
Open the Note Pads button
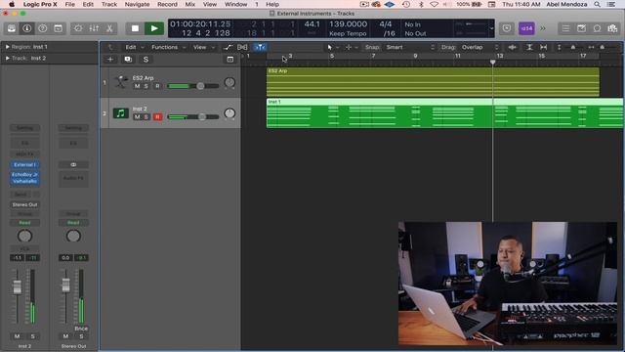pyautogui.click(x=581, y=28)
